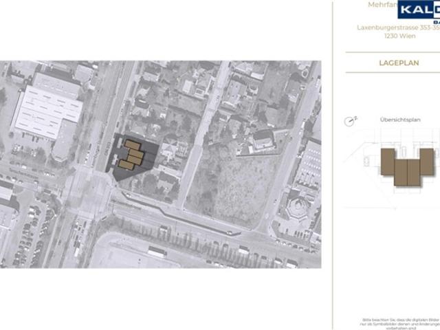Click the Übersichtsplan label

tap(400, 120)
